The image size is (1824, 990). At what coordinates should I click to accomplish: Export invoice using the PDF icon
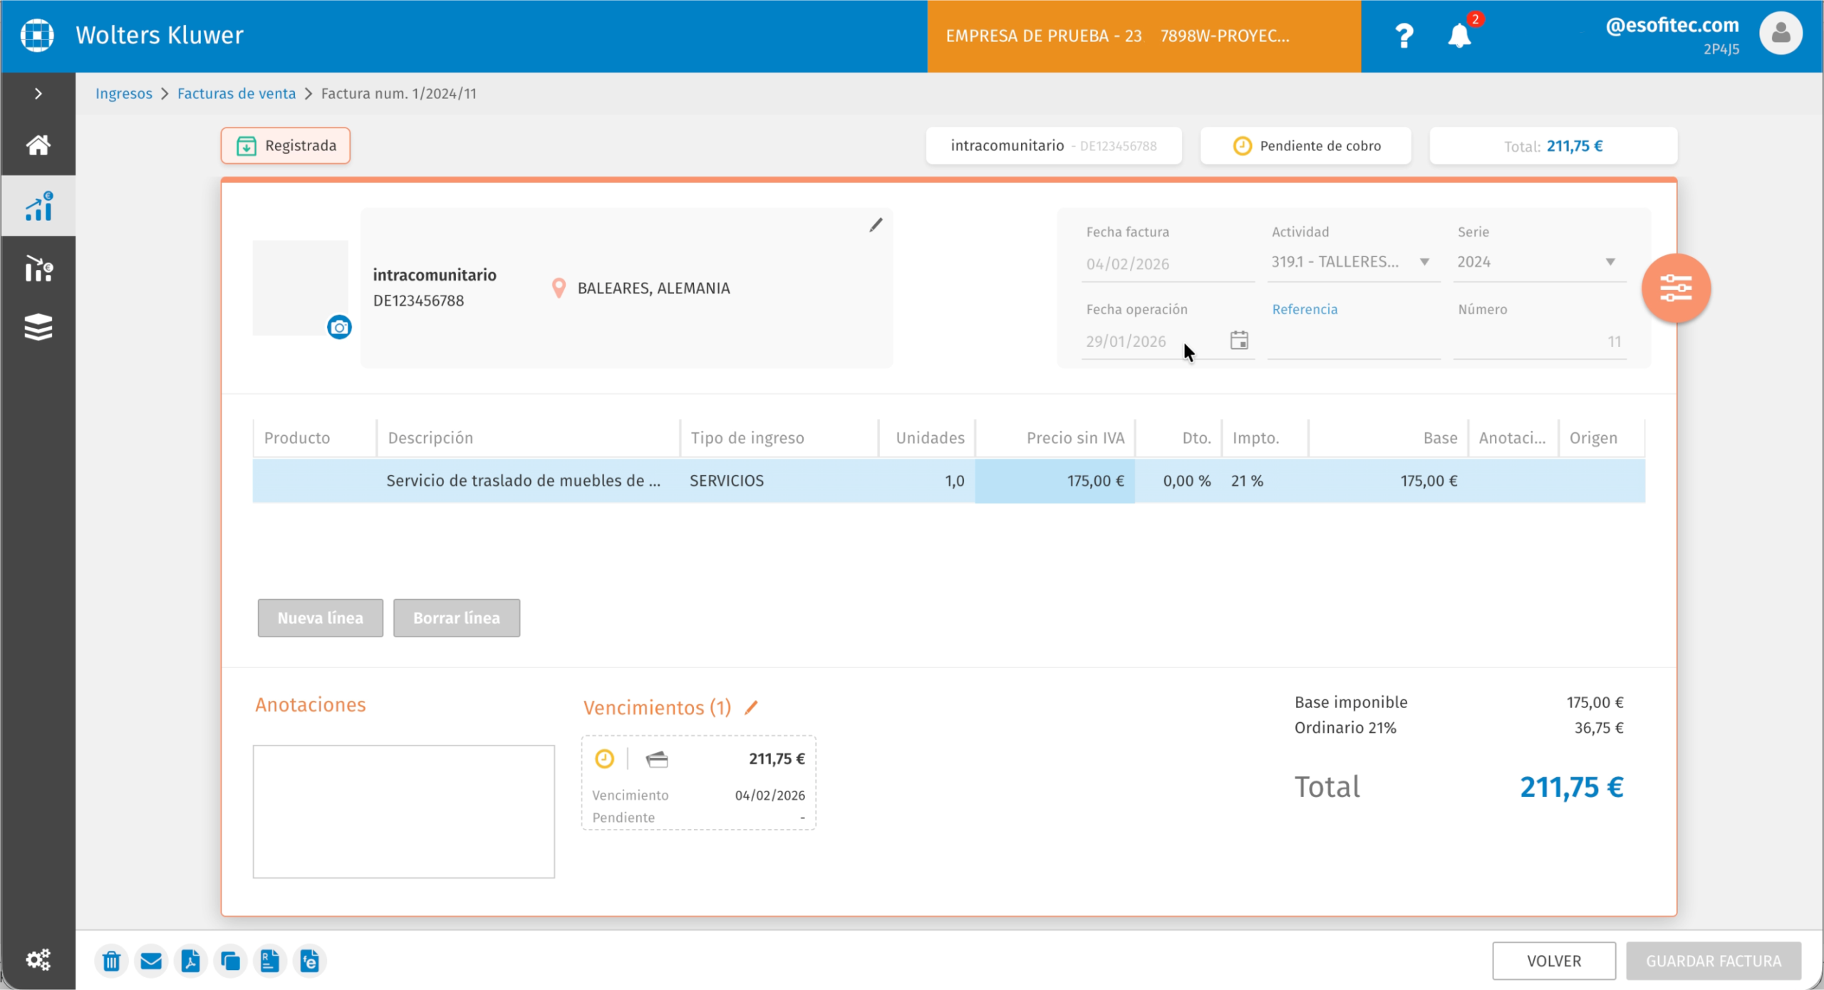click(190, 961)
